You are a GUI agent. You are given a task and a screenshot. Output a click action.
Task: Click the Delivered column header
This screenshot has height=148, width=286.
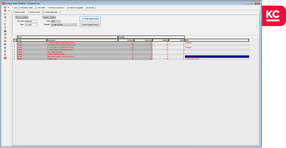143,40
